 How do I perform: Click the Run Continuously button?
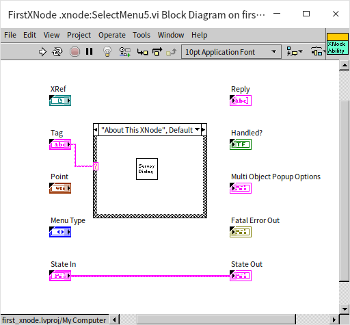tap(57, 52)
